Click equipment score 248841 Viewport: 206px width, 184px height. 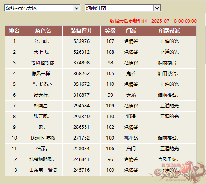click(x=81, y=159)
